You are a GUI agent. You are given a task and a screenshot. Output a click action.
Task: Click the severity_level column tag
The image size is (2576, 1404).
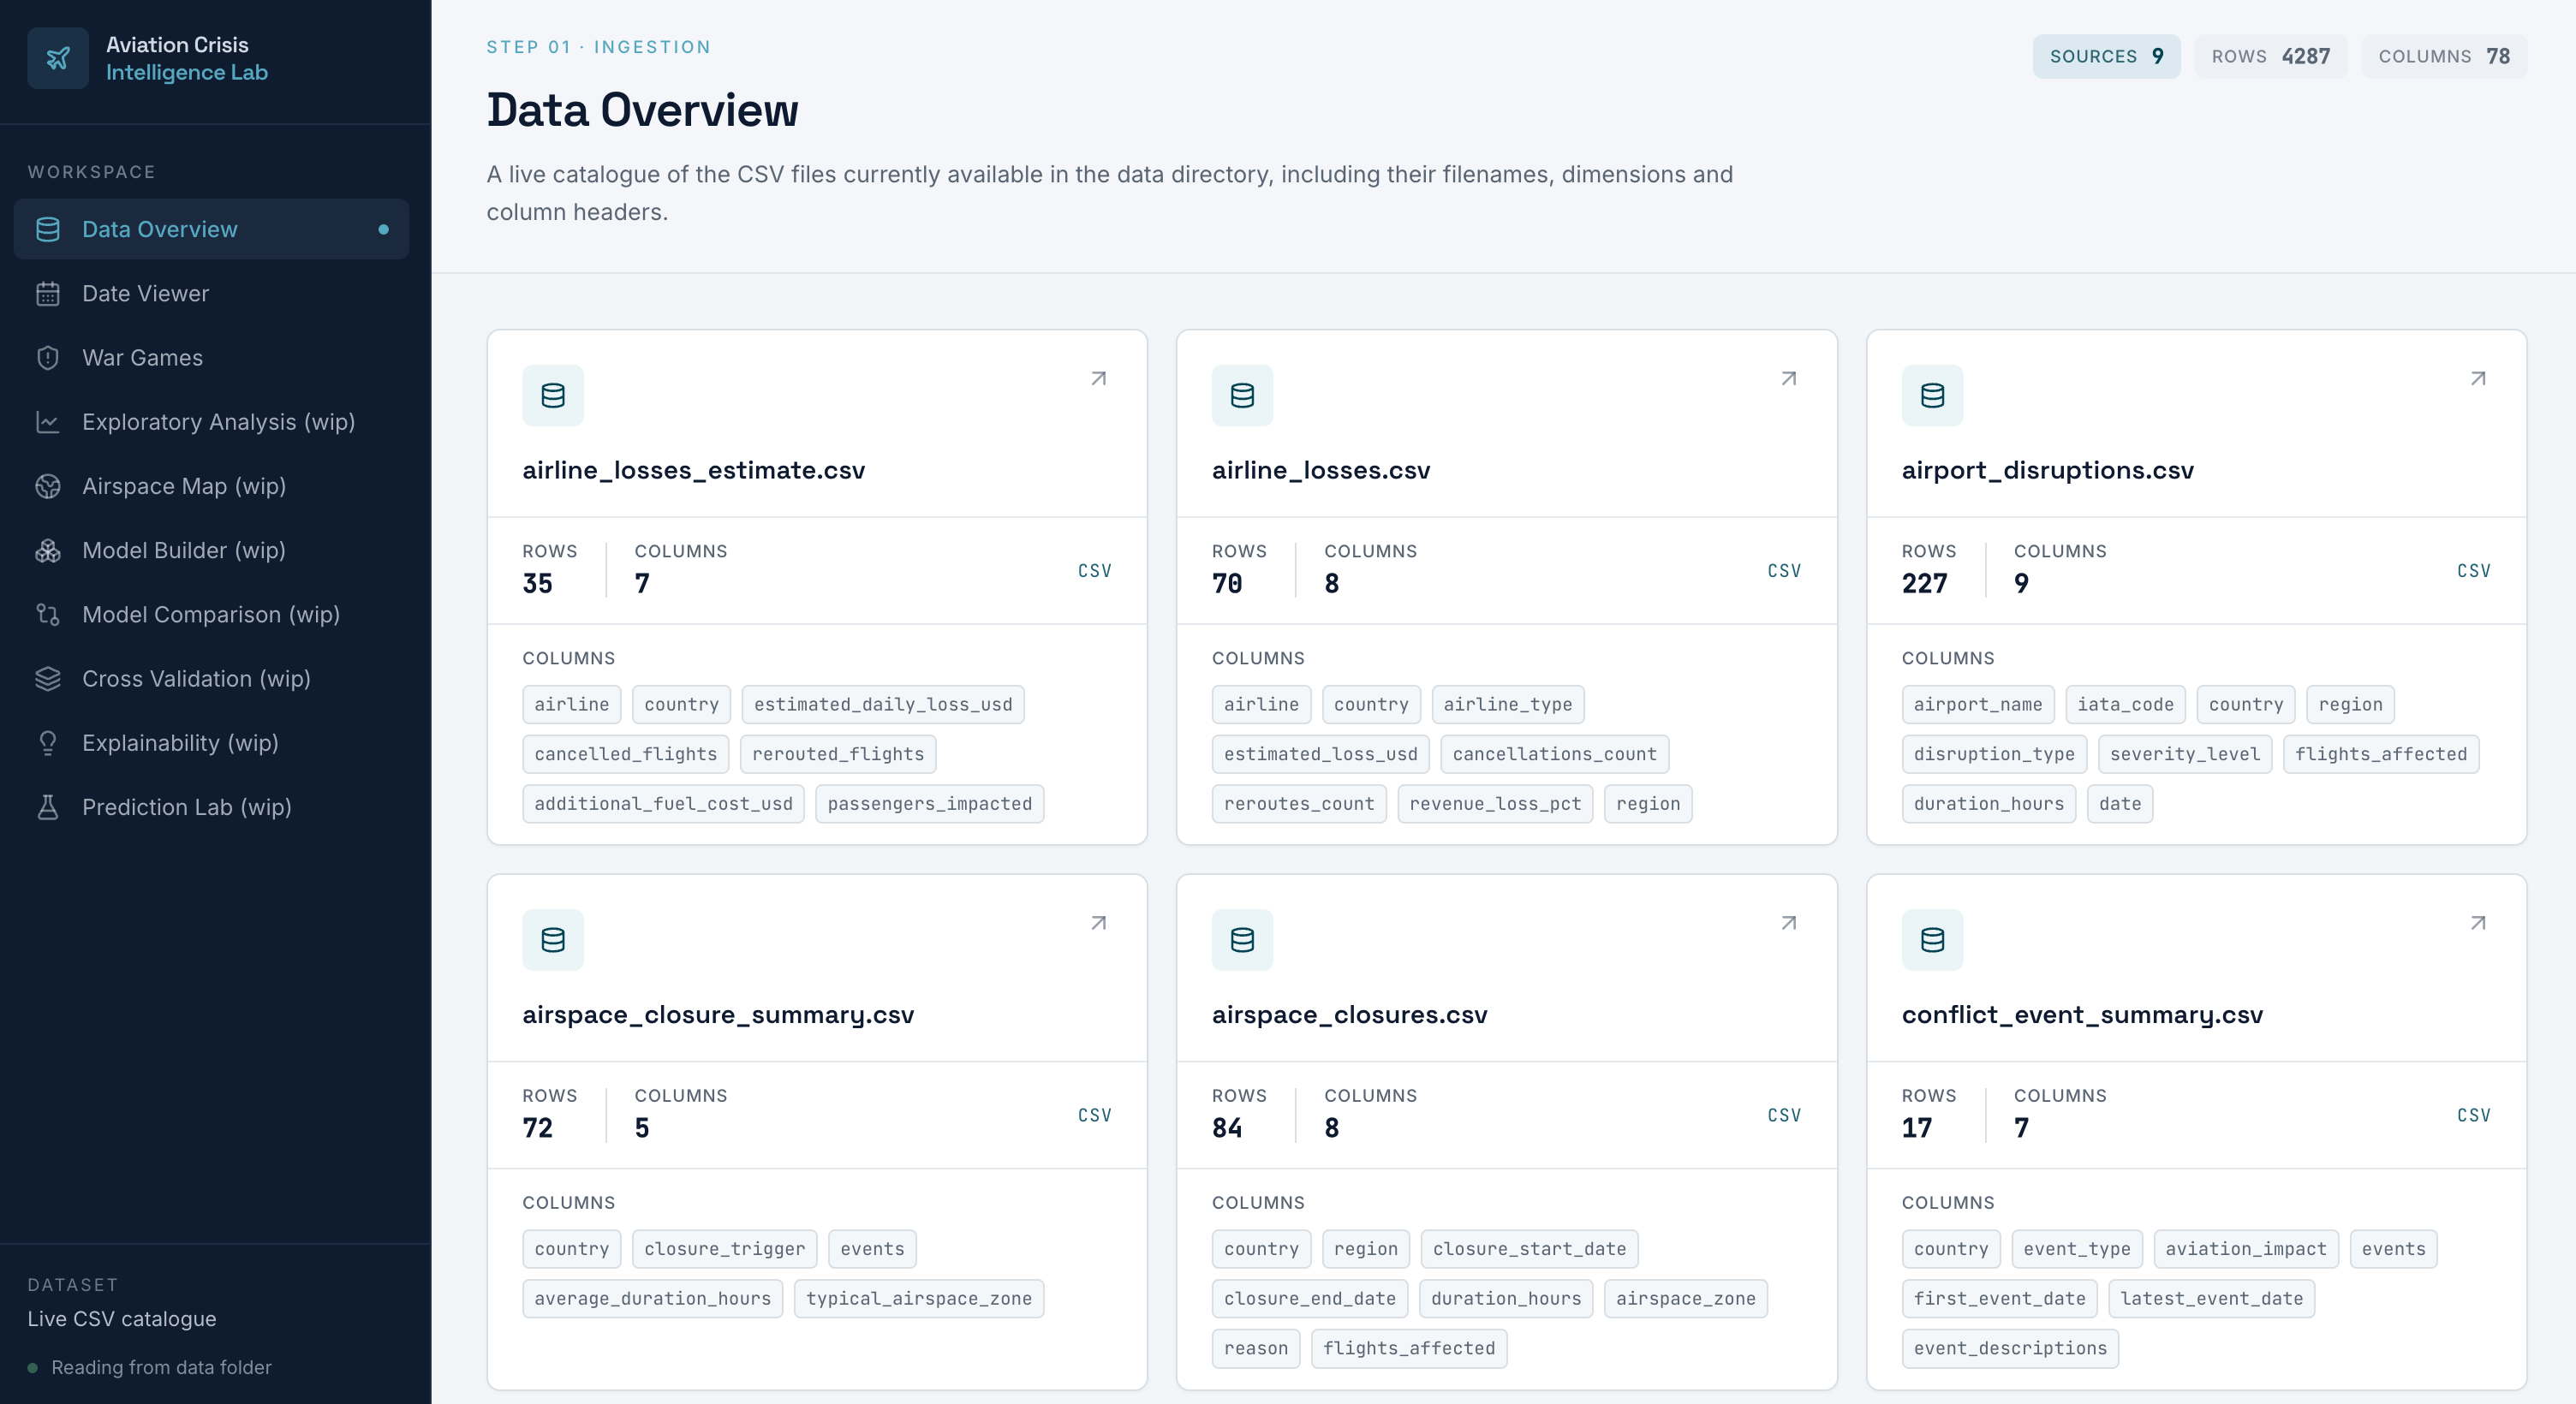pyautogui.click(x=2184, y=754)
